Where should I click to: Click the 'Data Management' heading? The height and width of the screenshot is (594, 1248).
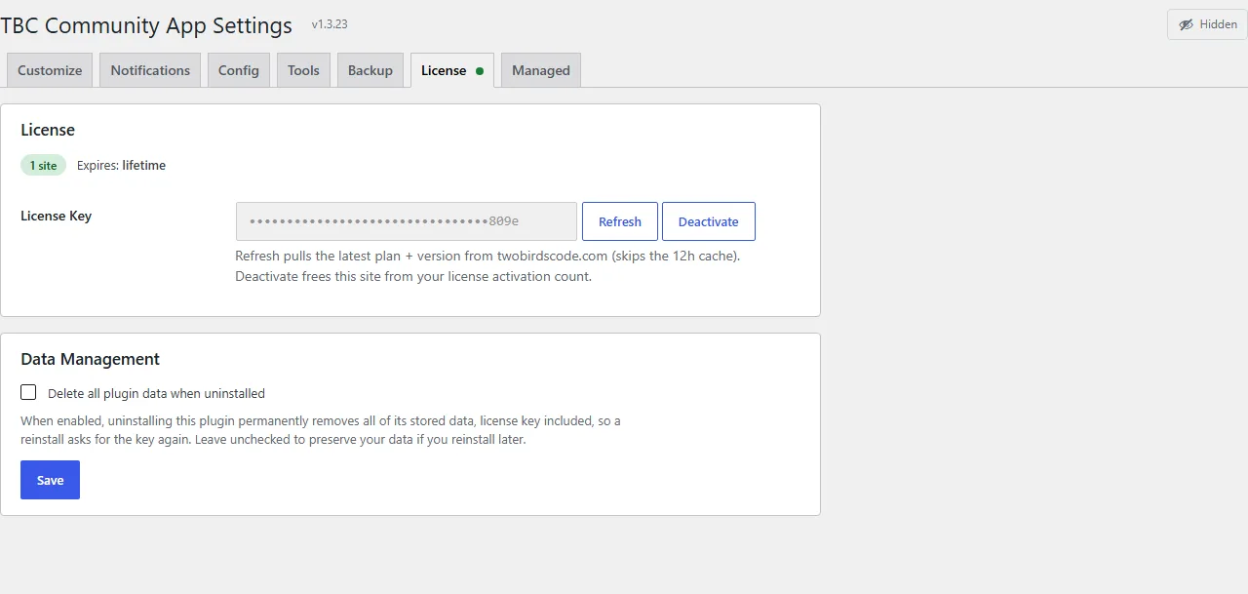coord(90,359)
